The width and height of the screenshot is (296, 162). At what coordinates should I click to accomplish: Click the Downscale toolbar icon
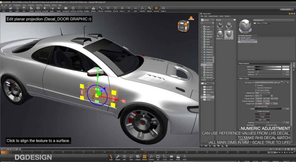(45, 9)
